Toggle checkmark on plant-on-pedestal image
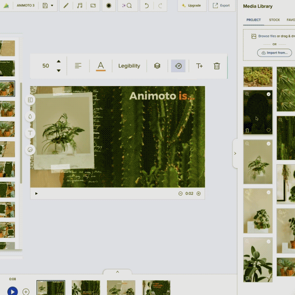 [268, 192]
